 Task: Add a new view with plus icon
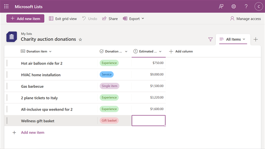coord(256,39)
